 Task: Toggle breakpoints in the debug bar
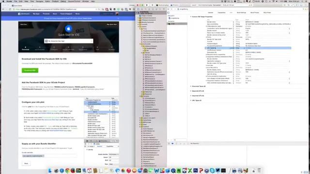[x=172, y=144]
